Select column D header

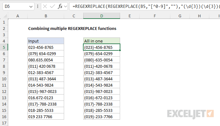click(x=102, y=16)
